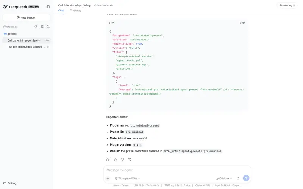Open the gpt-5.6-luna model selector

click(224, 178)
